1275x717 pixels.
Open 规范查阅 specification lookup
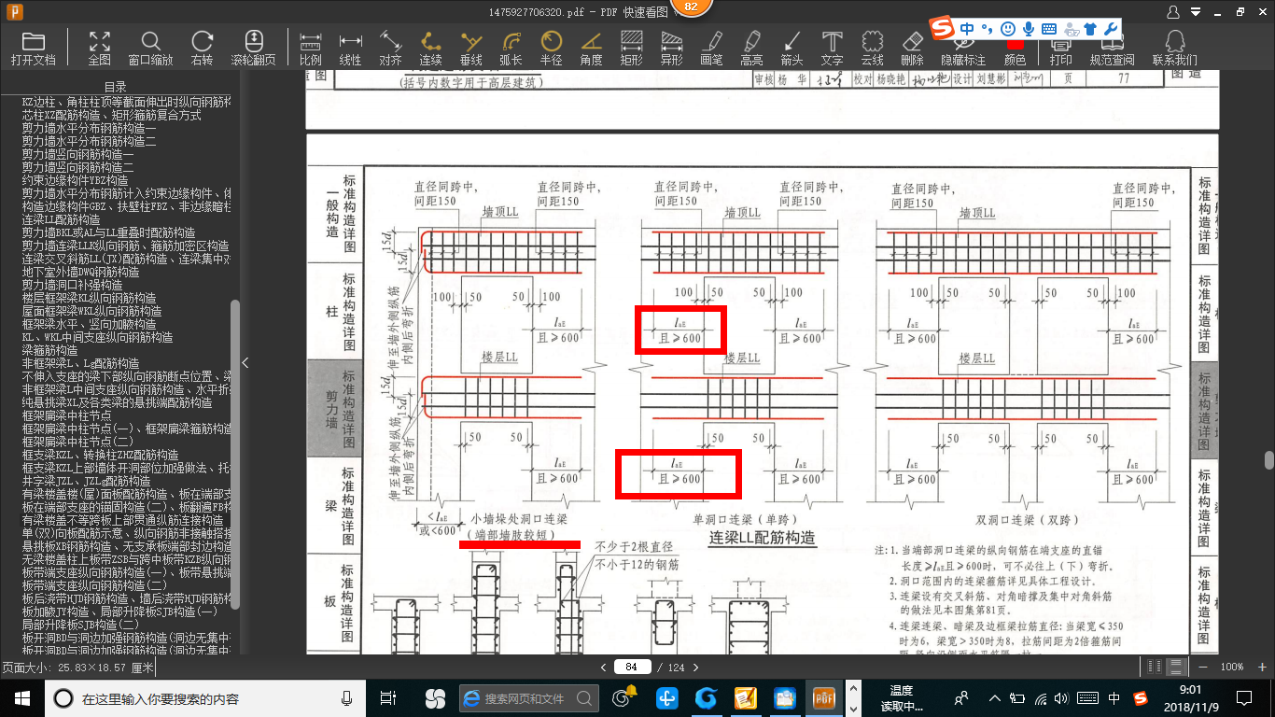click(x=1112, y=48)
